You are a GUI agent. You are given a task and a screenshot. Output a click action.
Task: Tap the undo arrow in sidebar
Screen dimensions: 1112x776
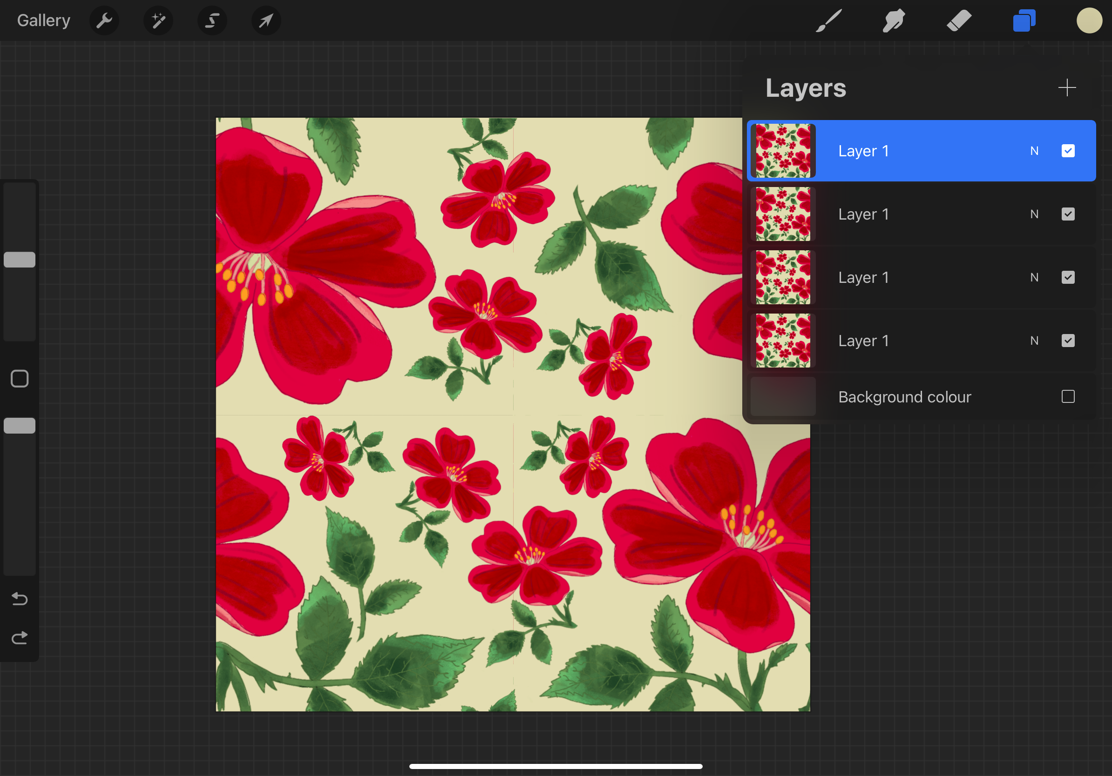(x=20, y=599)
